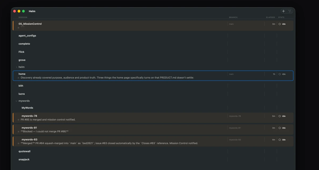
Task: Select the home session name
Action: 22,74
